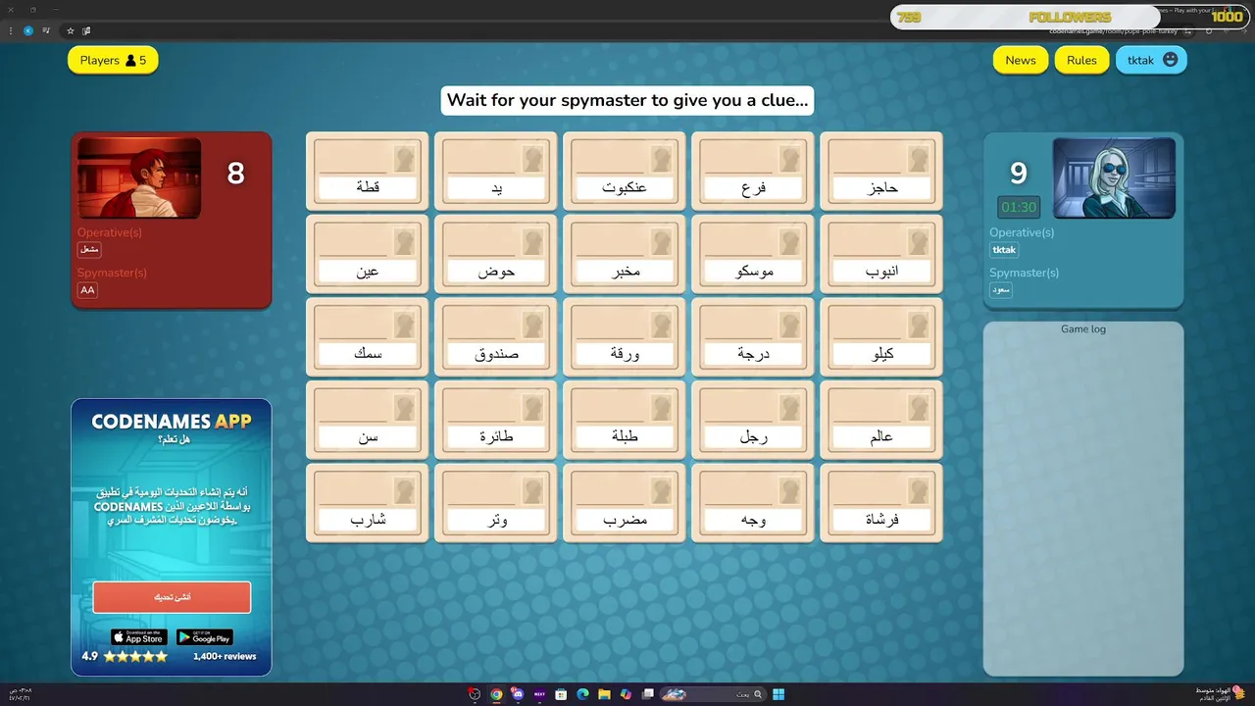Open the Windows Start menu
This screenshot has width=1255, height=706.
pyautogui.click(x=778, y=694)
